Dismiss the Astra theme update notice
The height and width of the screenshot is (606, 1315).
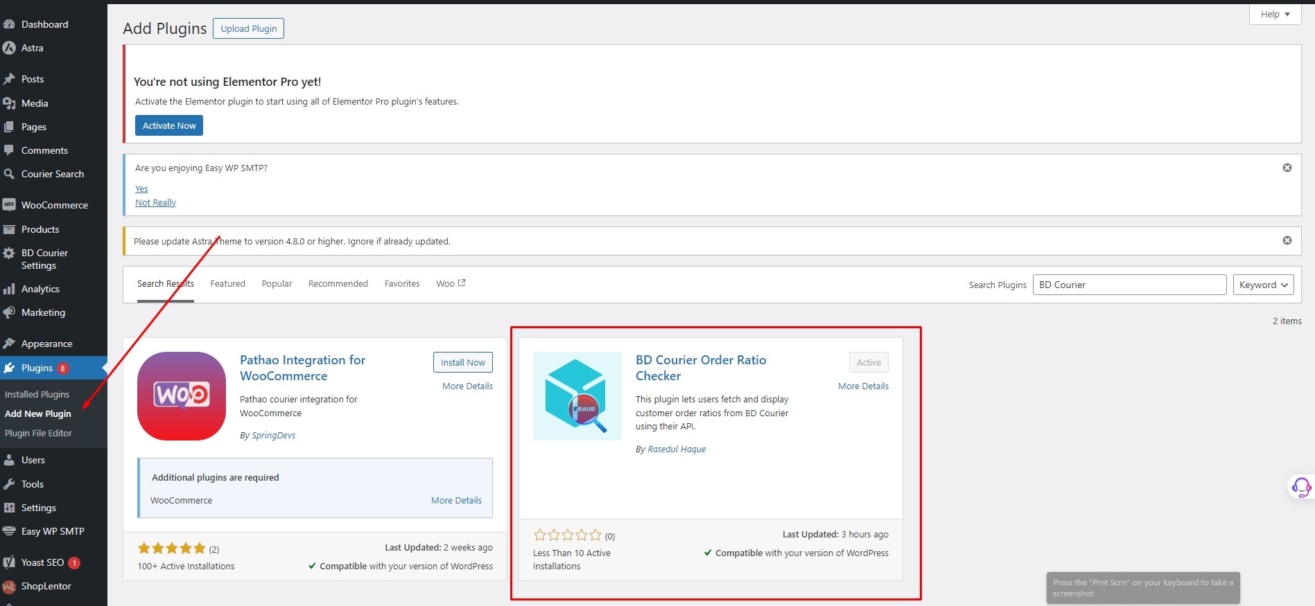[x=1287, y=240]
